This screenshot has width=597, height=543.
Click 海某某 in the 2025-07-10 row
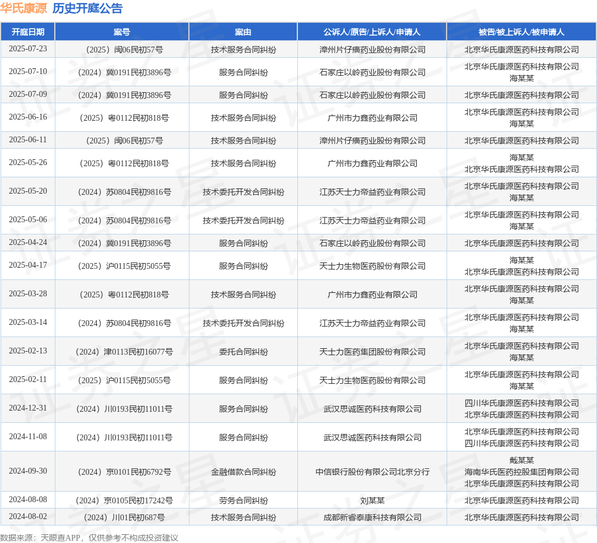tap(522, 78)
